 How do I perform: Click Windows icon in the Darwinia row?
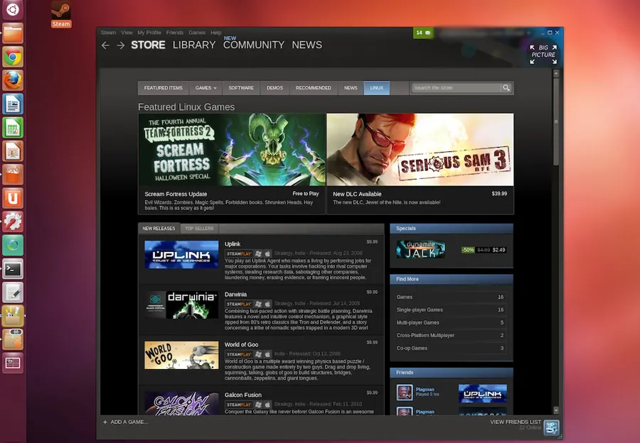click(258, 304)
